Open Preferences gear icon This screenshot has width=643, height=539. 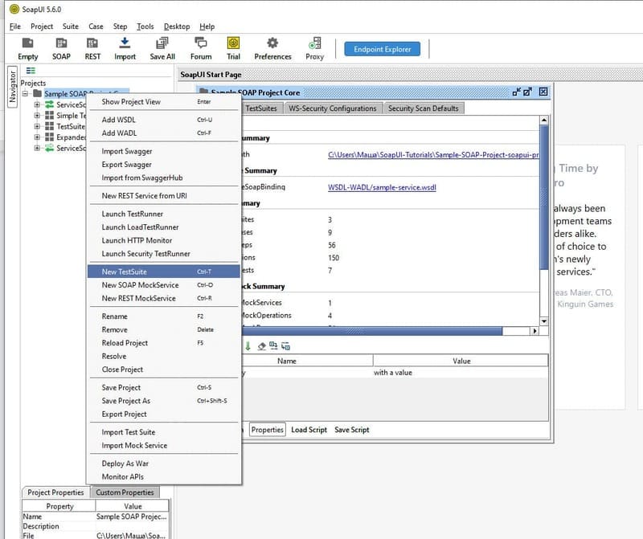click(272, 44)
